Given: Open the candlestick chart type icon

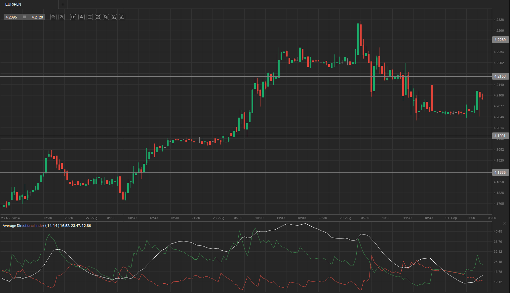Looking at the screenshot, I should 81,17.
